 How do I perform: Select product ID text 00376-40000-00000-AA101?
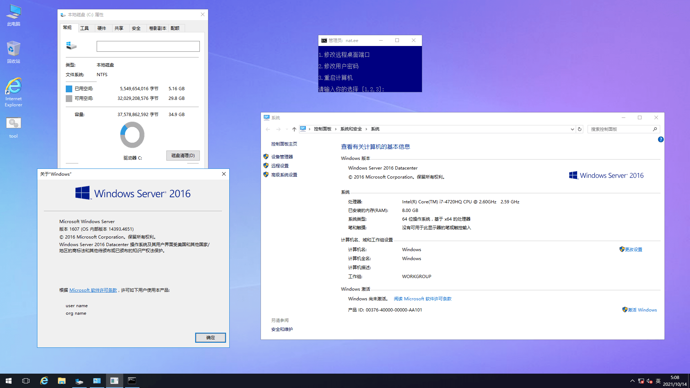394,310
